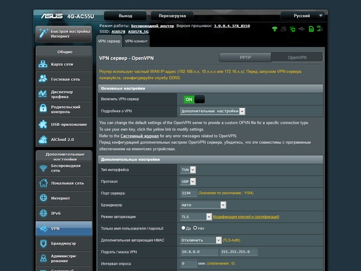361x271 pixels.
Task: Click the Administration person icon
Action: (x=43, y=258)
